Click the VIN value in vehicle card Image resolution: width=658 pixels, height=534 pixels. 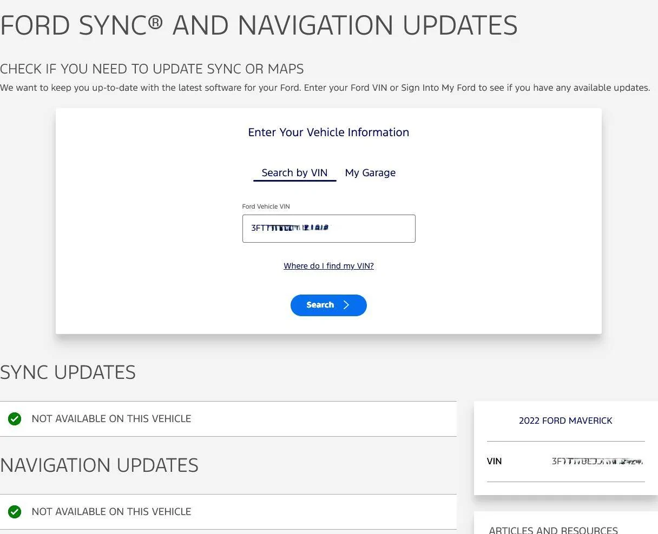coord(597,462)
